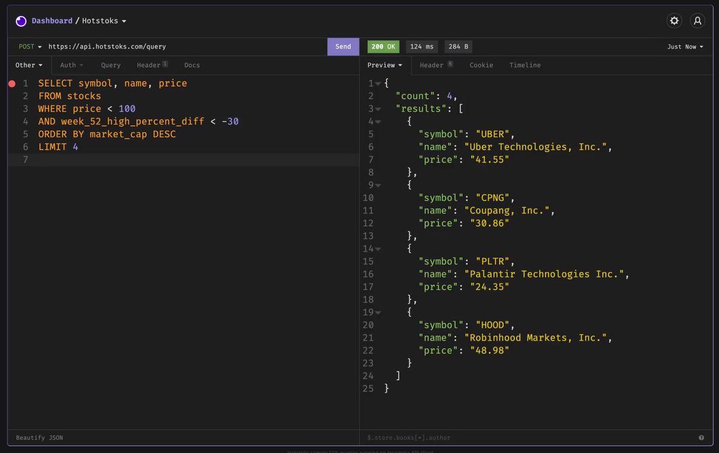The height and width of the screenshot is (453, 719).
Task: Click the 284 B response size badge
Action: click(458, 47)
